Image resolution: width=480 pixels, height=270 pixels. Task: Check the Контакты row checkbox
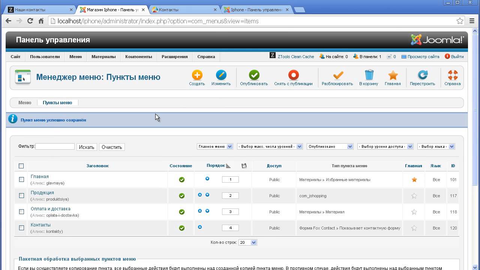[x=21, y=228]
